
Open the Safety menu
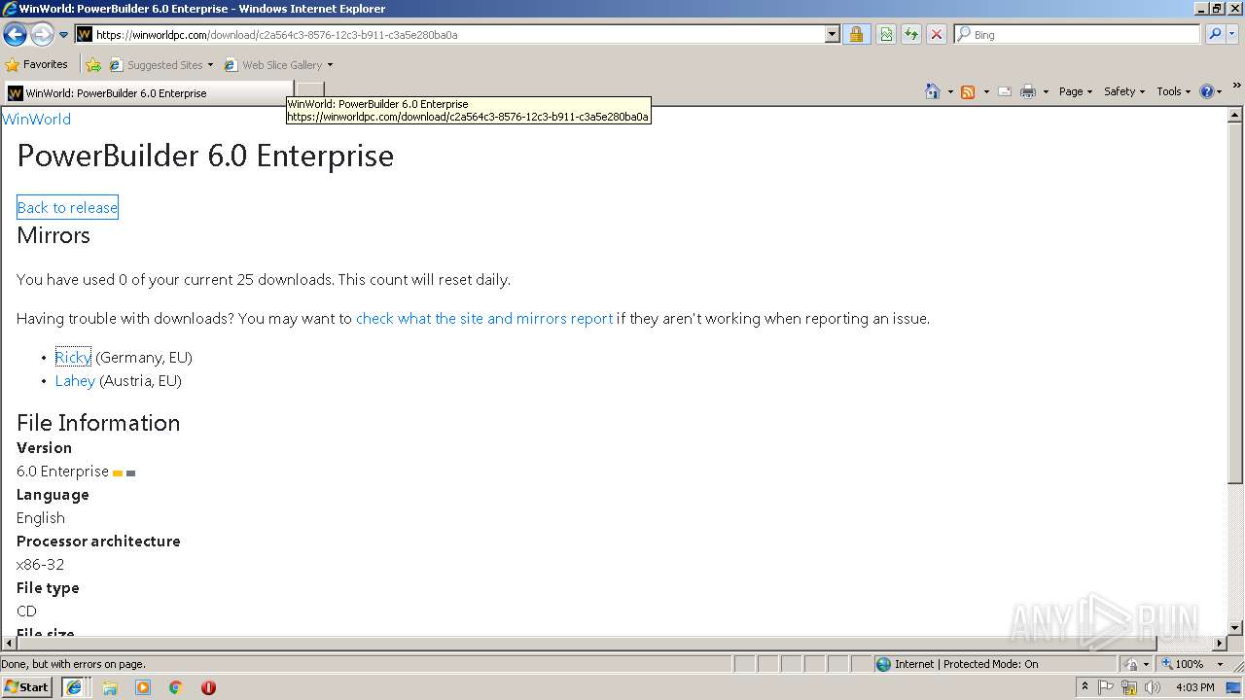[x=1124, y=91]
